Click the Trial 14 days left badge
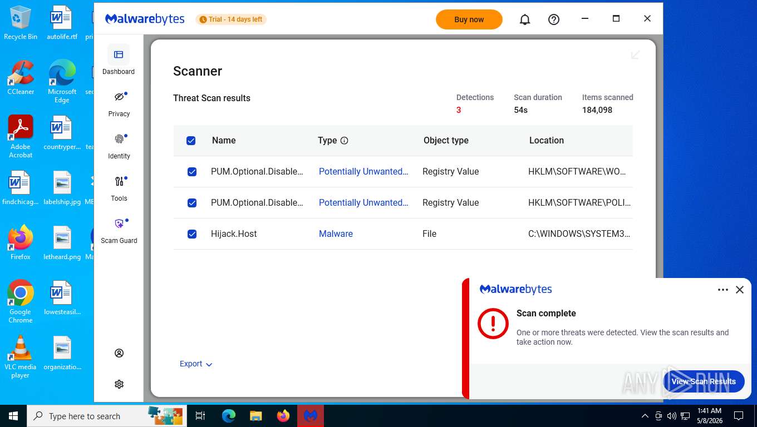The width and height of the screenshot is (757, 427). (x=231, y=19)
